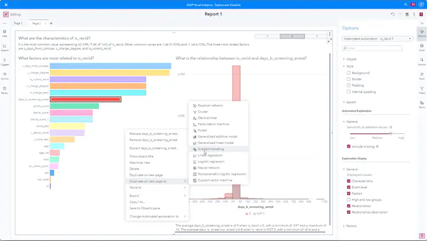427x241 pixels.
Task: Select event level button labeled 1
Action: [x=317, y=36]
